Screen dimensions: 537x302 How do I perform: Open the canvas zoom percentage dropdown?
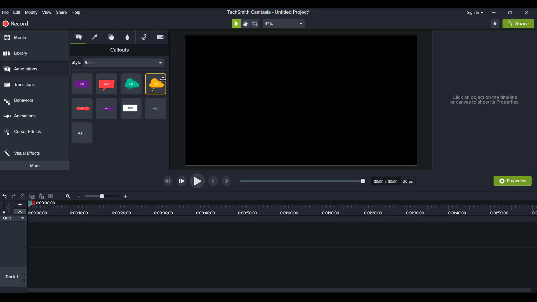click(x=284, y=23)
